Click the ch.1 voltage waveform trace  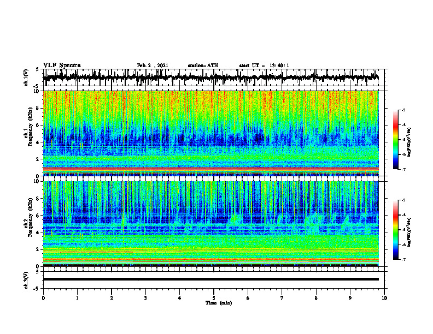click(x=210, y=77)
